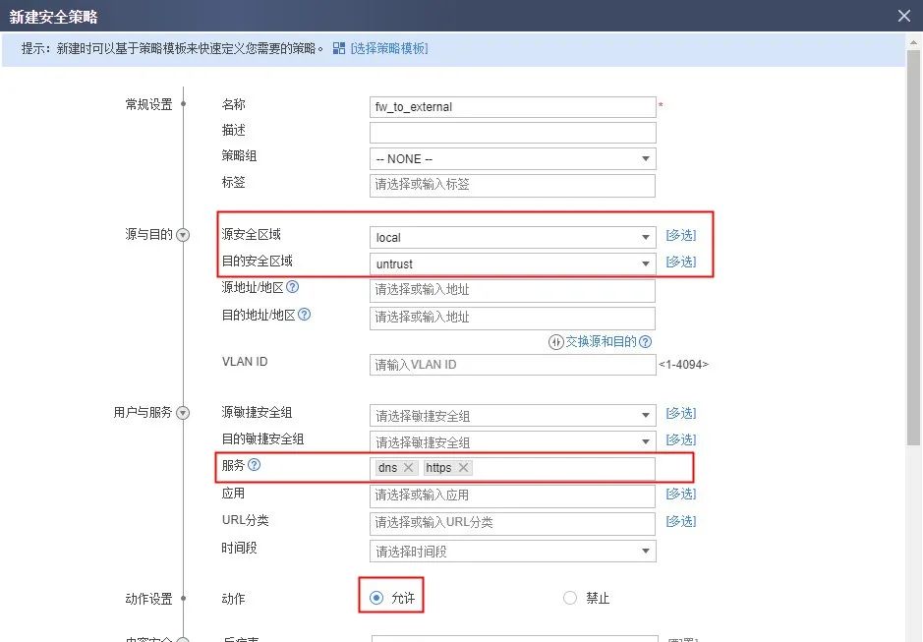Focus the 名称 field with fw_to_external
The height and width of the screenshot is (642, 923).
(513, 107)
